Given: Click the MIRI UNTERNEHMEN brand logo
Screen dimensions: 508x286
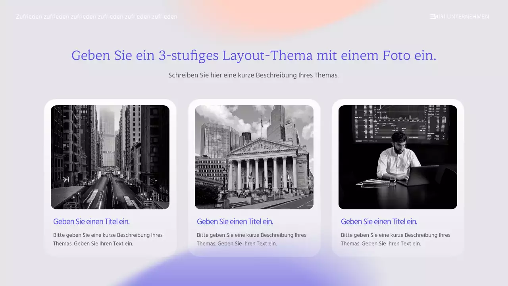Looking at the screenshot, I should [x=462, y=16].
